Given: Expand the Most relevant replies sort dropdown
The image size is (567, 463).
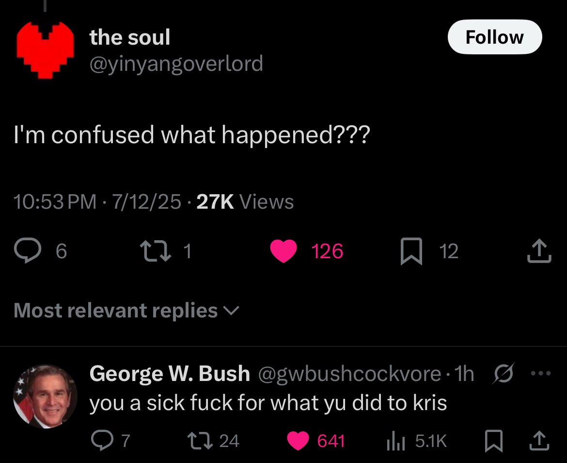Looking at the screenshot, I should tap(126, 311).
